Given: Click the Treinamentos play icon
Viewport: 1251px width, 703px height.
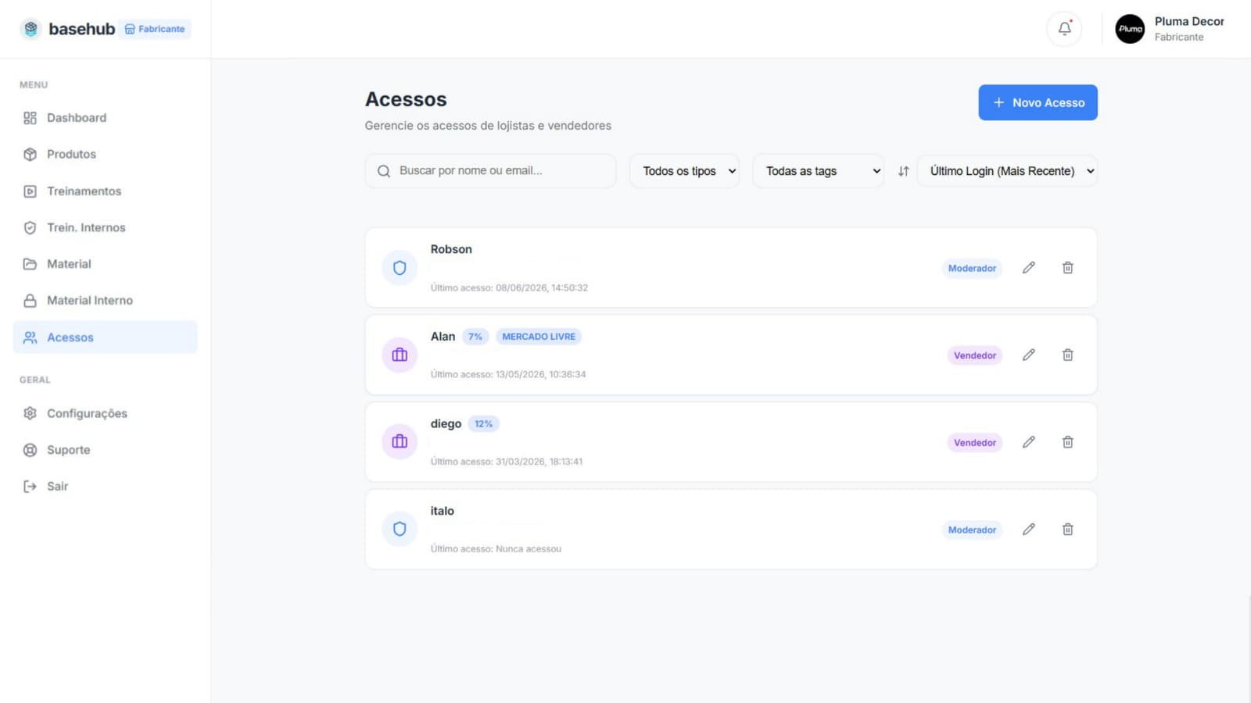Looking at the screenshot, I should tap(30, 191).
